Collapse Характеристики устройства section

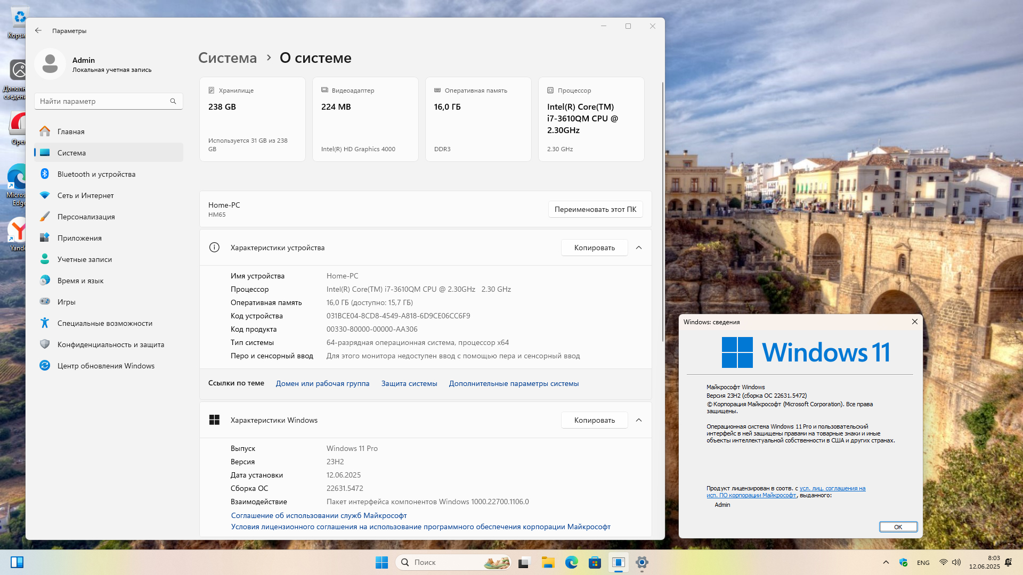click(x=639, y=248)
